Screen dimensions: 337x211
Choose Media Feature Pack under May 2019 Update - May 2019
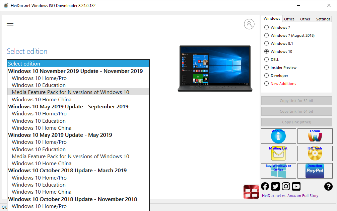pyautogui.click(x=78, y=156)
